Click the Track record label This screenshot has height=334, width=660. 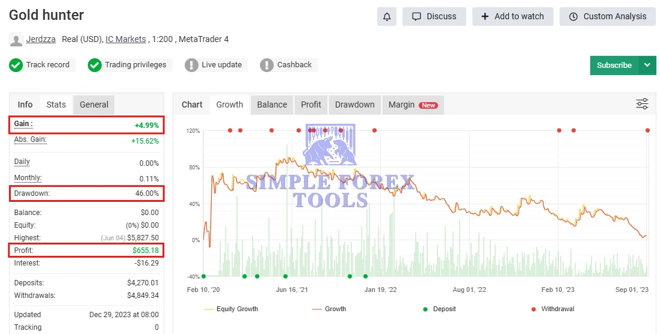[x=48, y=65]
